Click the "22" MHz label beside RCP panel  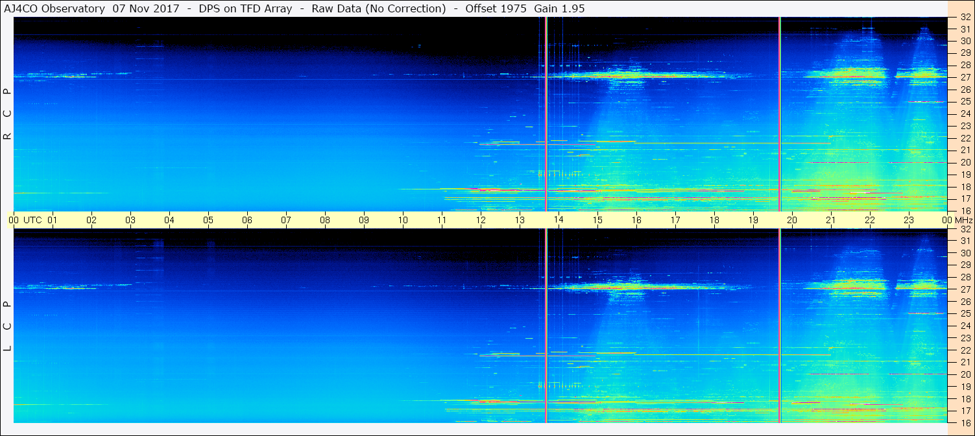pyautogui.click(x=965, y=138)
